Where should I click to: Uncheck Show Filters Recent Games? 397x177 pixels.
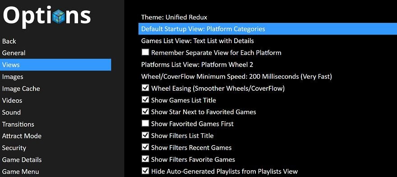tap(145, 147)
